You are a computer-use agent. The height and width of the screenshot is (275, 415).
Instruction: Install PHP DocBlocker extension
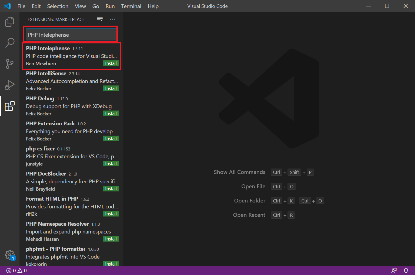[111, 189]
